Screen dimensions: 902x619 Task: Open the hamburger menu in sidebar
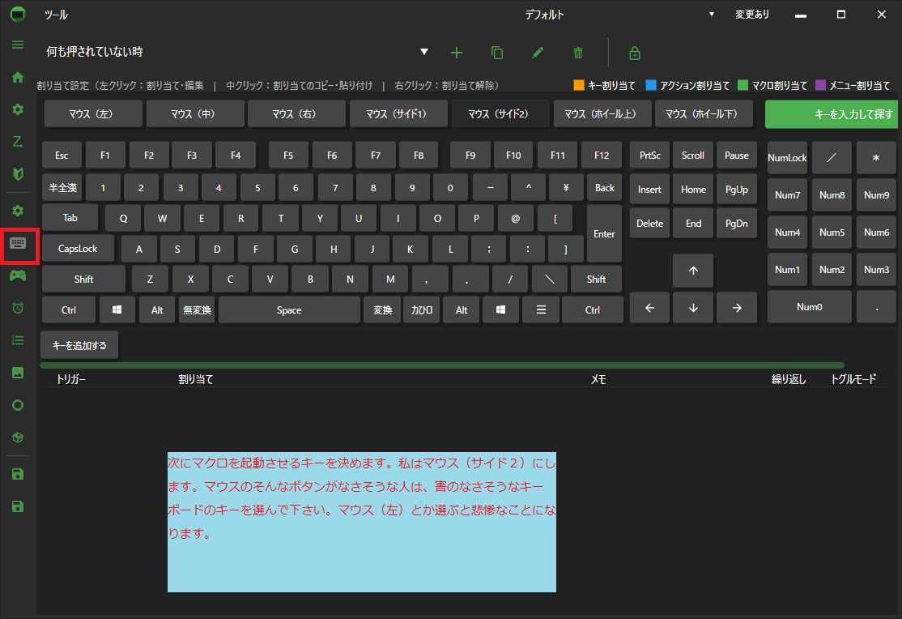tap(18, 45)
